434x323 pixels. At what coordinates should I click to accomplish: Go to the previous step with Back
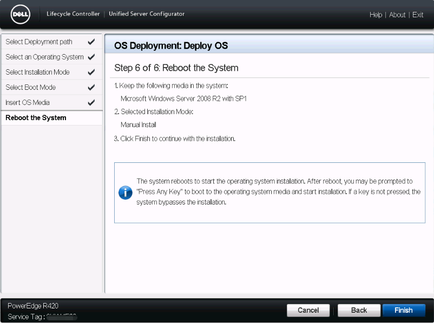point(359,311)
